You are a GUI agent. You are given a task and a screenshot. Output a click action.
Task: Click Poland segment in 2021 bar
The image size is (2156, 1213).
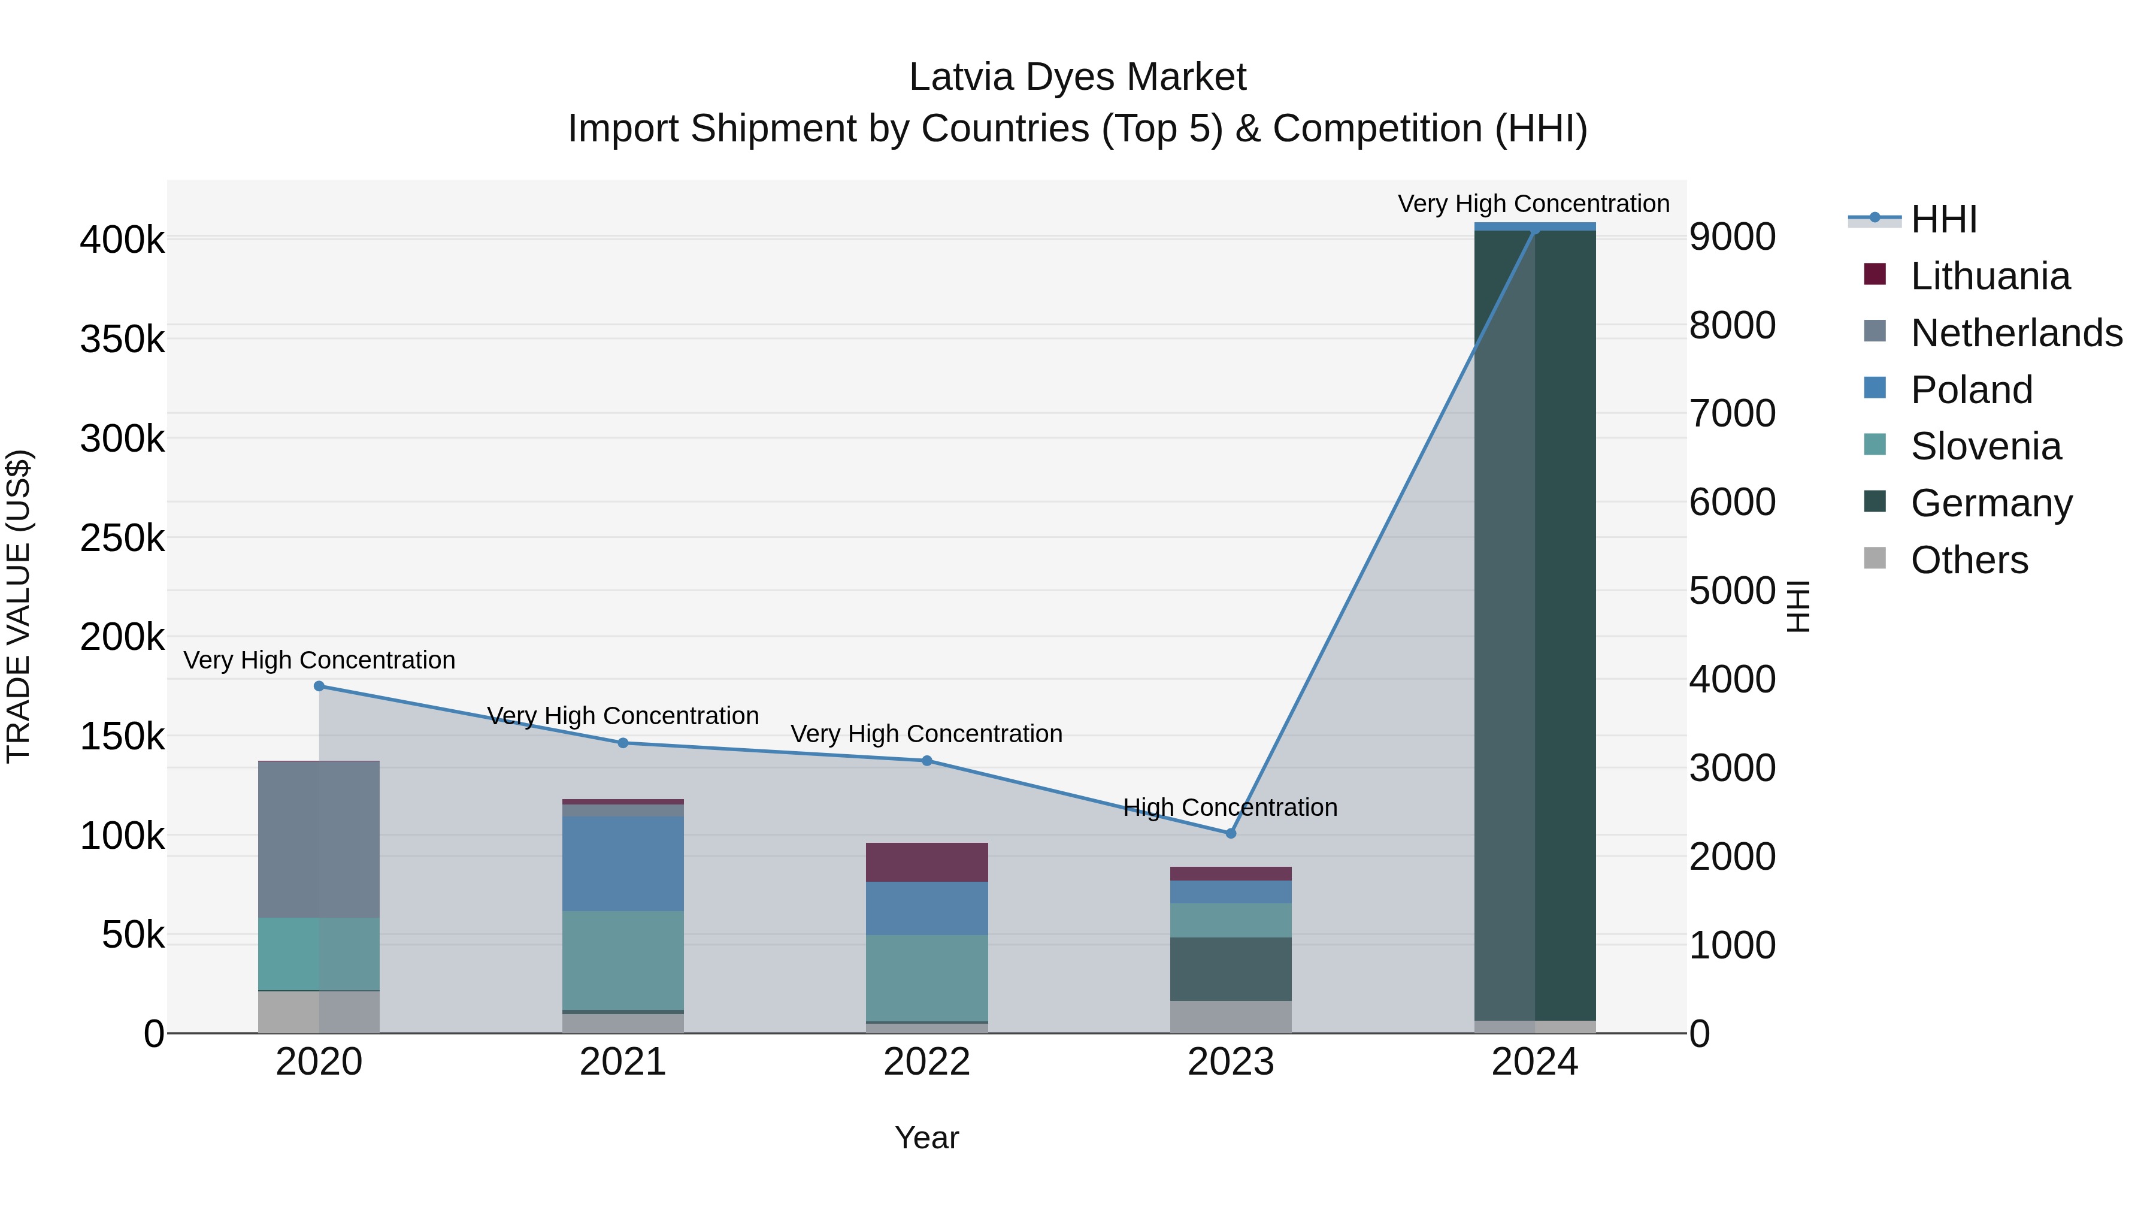[623, 864]
